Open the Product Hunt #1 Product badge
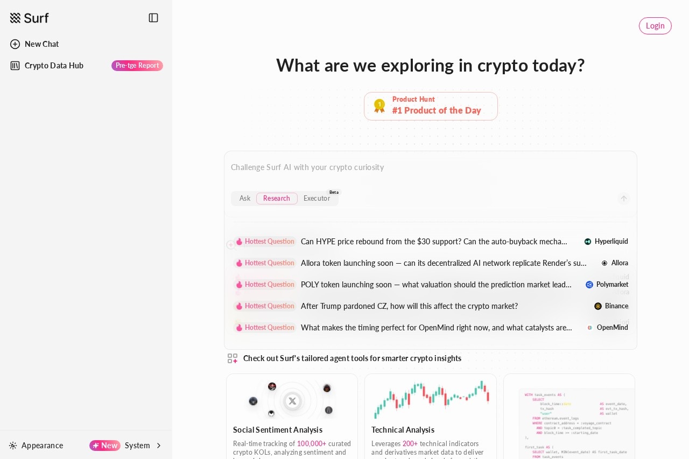689x459 pixels. point(431,106)
